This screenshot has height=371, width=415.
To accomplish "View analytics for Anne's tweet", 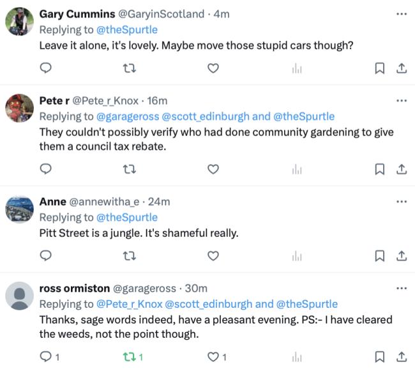I will pyautogui.click(x=296, y=255).
